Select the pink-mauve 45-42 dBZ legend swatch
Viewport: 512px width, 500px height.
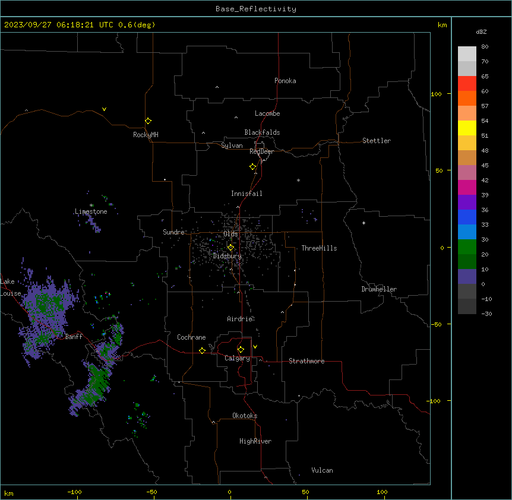point(467,173)
